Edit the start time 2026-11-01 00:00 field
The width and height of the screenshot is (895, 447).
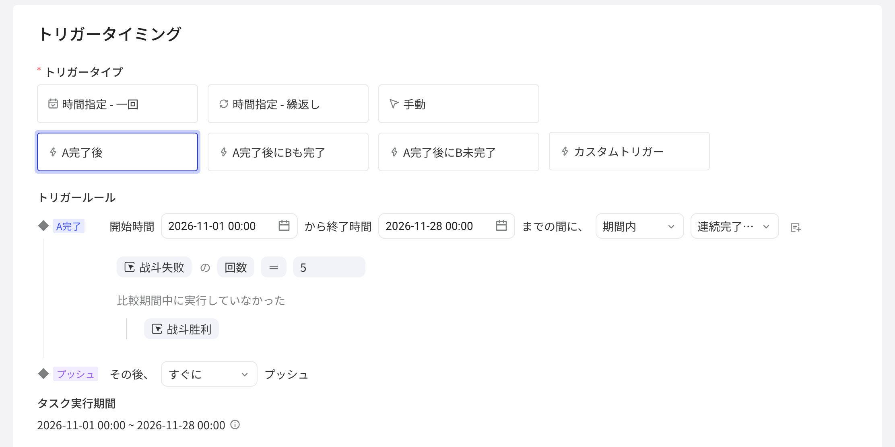pos(229,226)
